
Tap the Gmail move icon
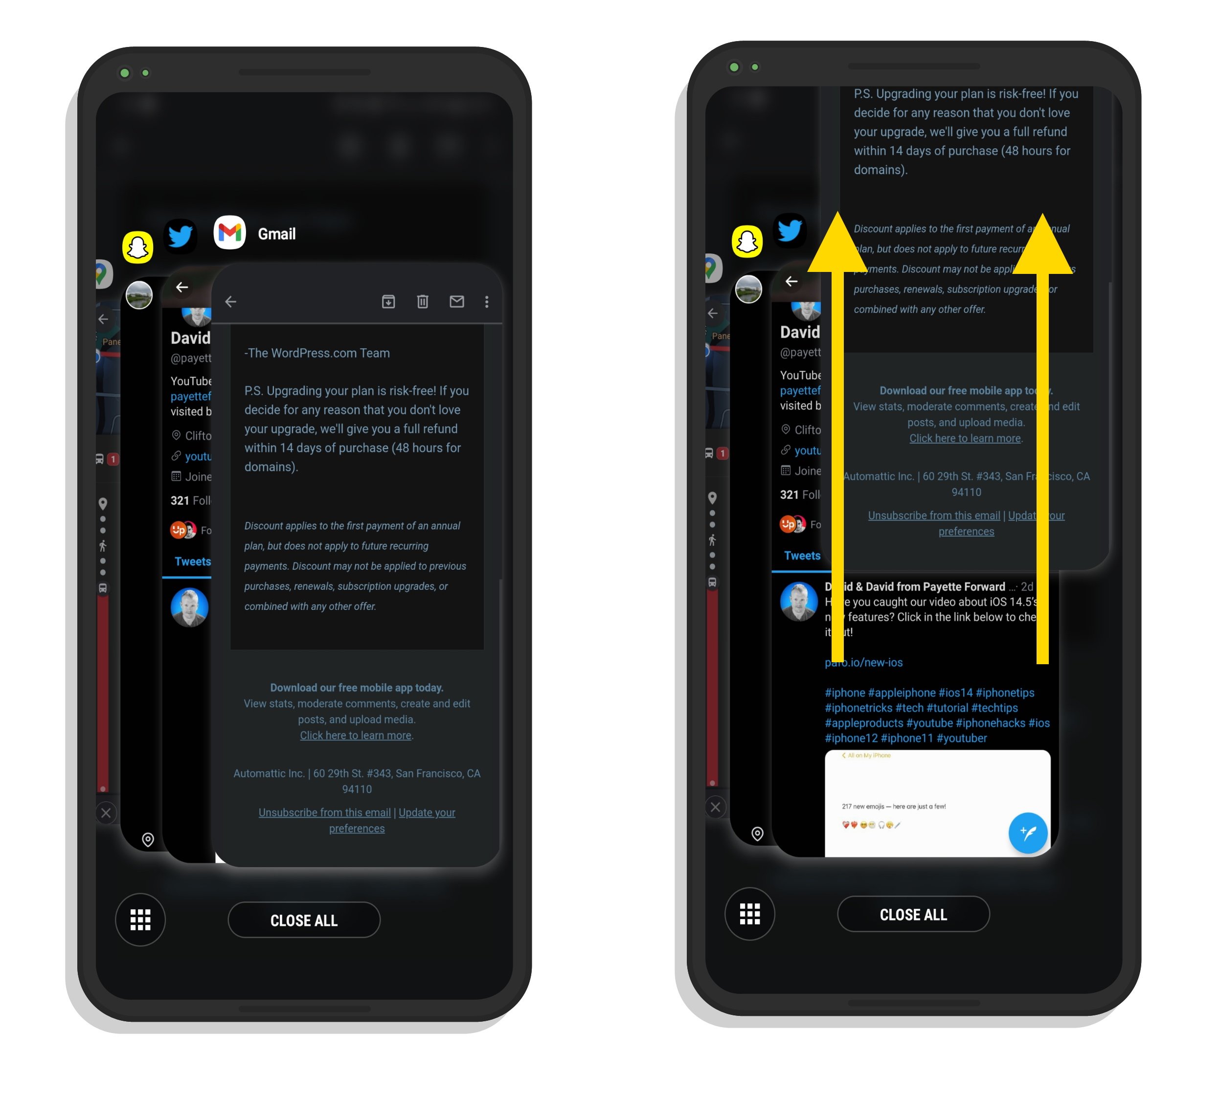(387, 301)
